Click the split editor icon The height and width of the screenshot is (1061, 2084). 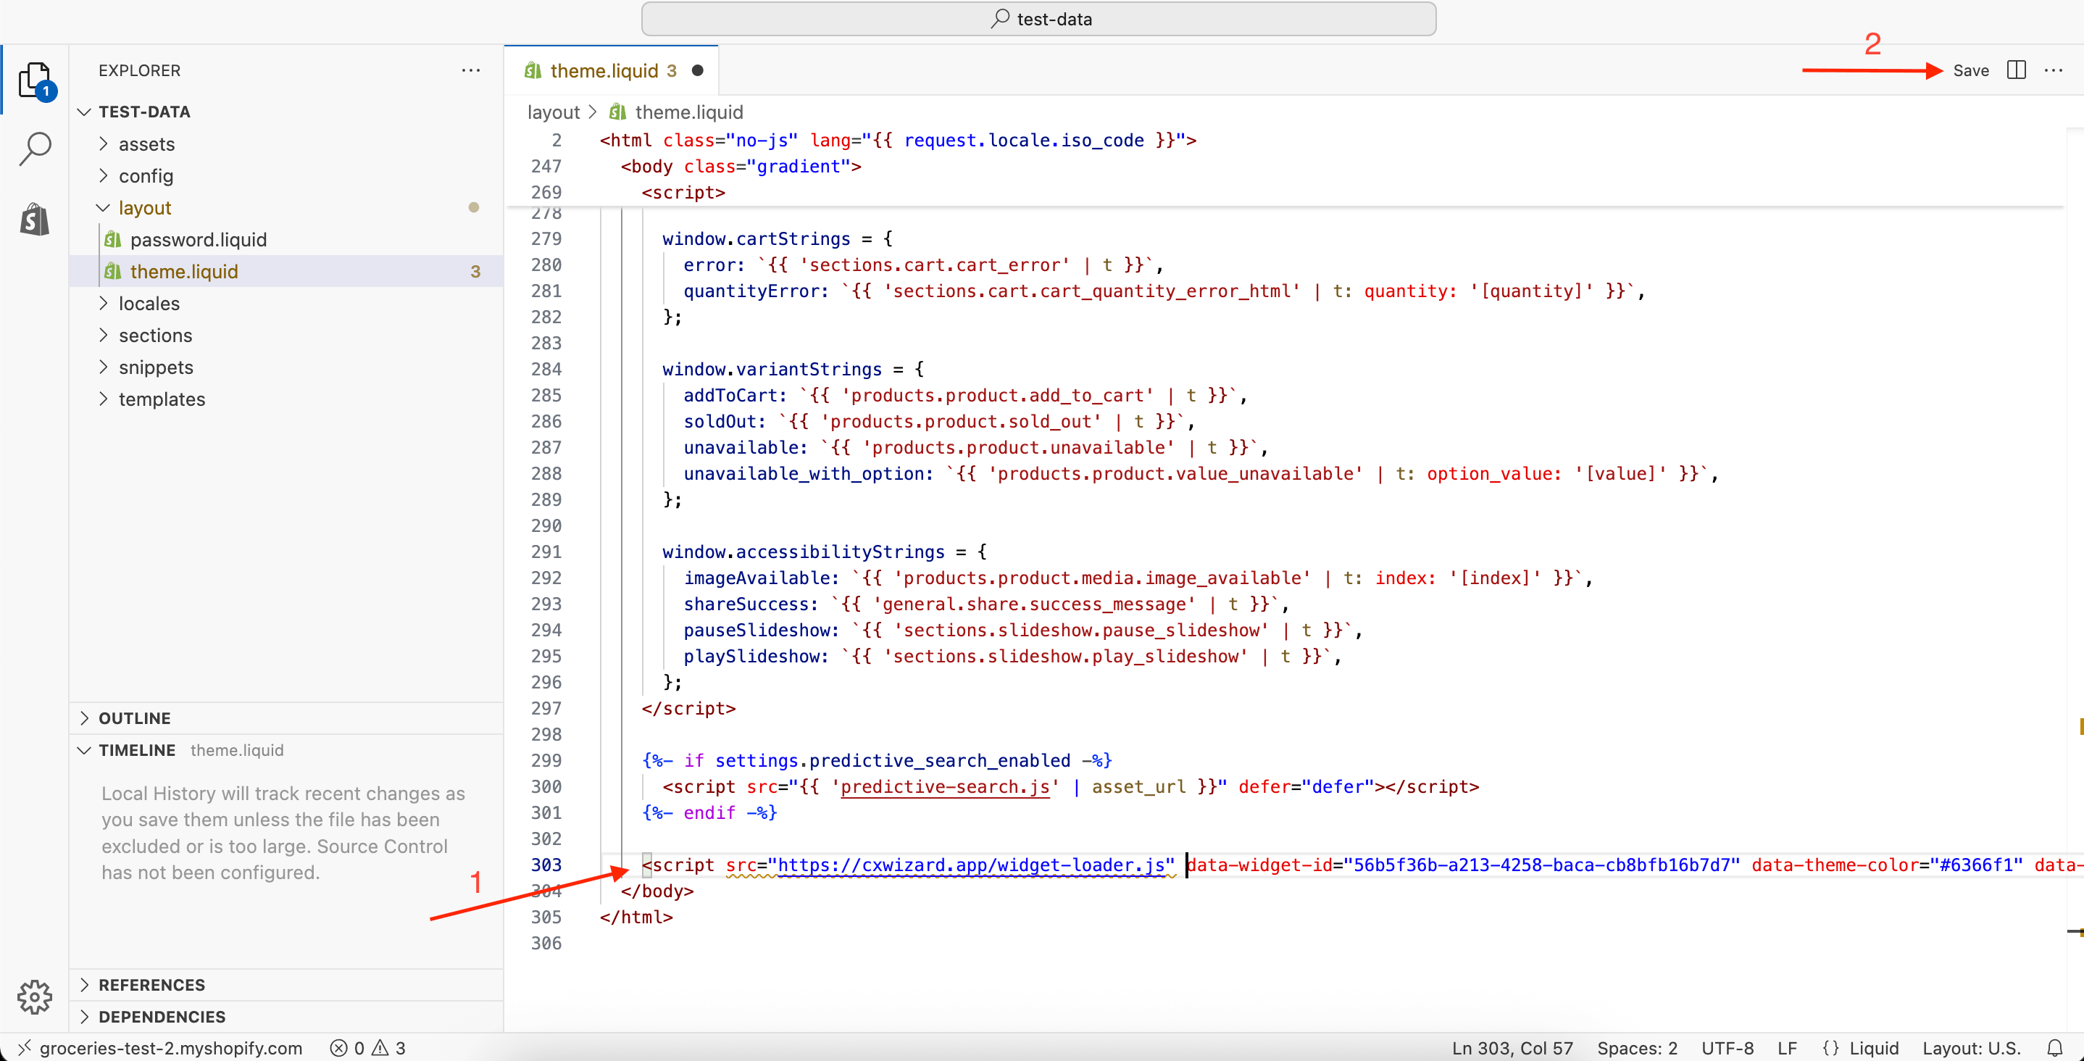click(x=2016, y=70)
